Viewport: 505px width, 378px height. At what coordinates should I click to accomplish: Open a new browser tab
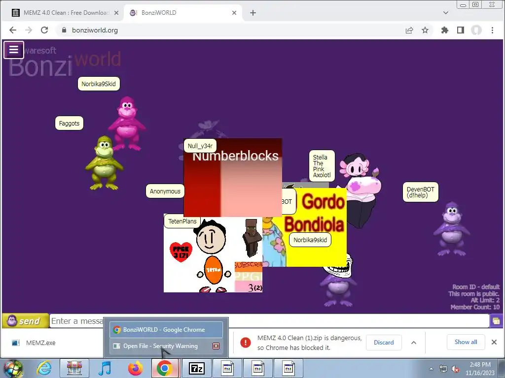click(x=253, y=13)
